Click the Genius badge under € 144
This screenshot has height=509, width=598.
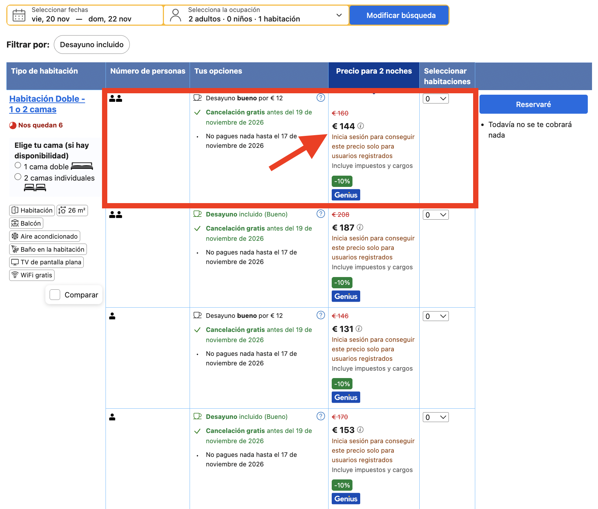click(346, 195)
